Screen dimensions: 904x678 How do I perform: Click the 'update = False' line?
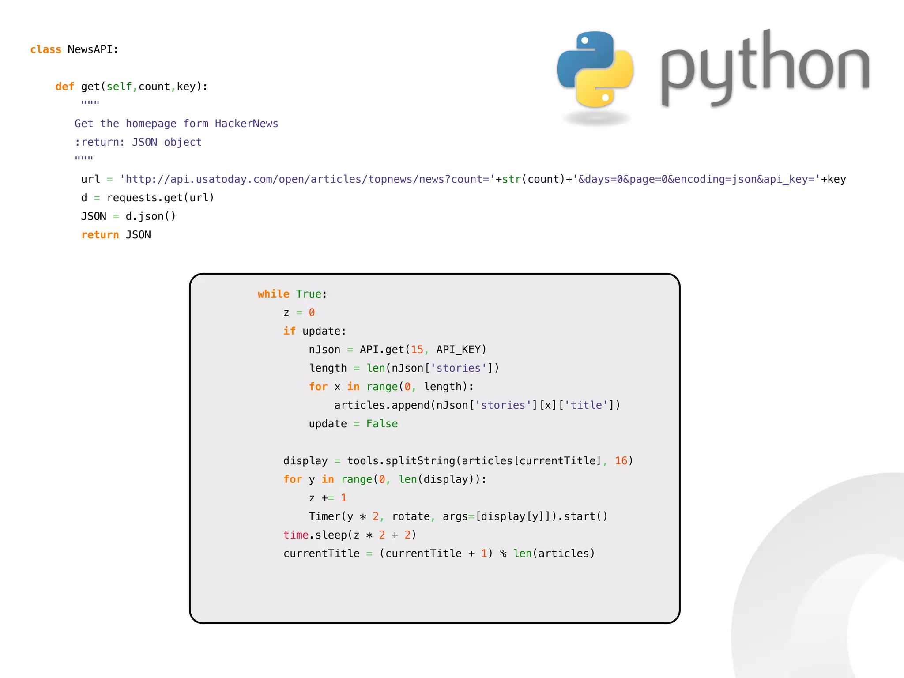(353, 424)
